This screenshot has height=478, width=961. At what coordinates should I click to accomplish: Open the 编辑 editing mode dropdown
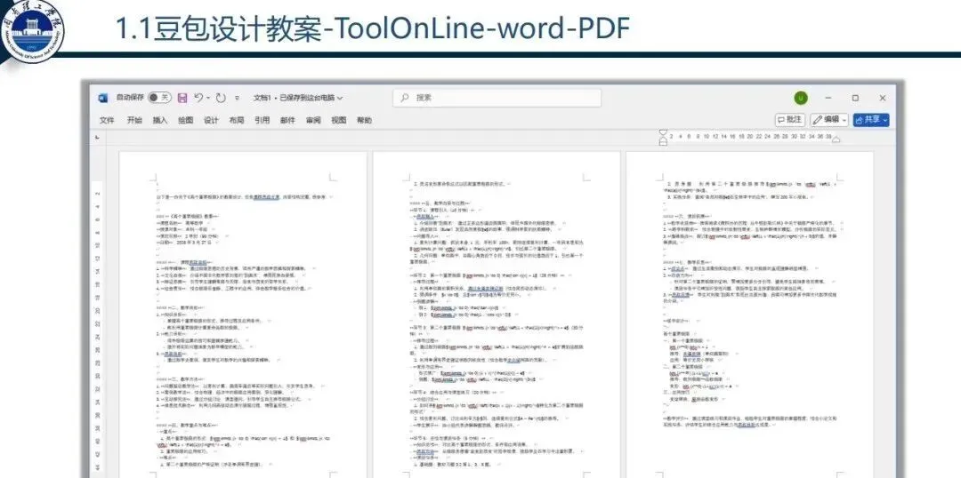click(x=829, y=120)
